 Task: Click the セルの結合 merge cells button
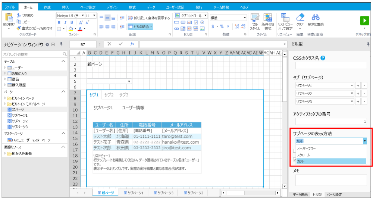point(140,26)
